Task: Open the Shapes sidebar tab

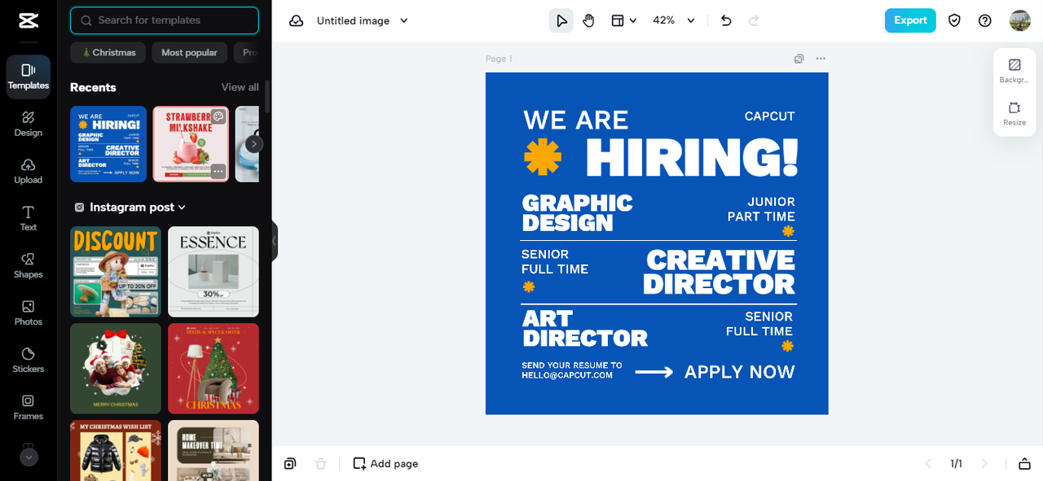Action: pos(29,265)
